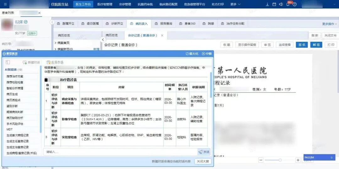The width and height of the screenshot is (339, 169).
Task: Collapse the patient info panel arrow
Action: (x=52, y=22)
